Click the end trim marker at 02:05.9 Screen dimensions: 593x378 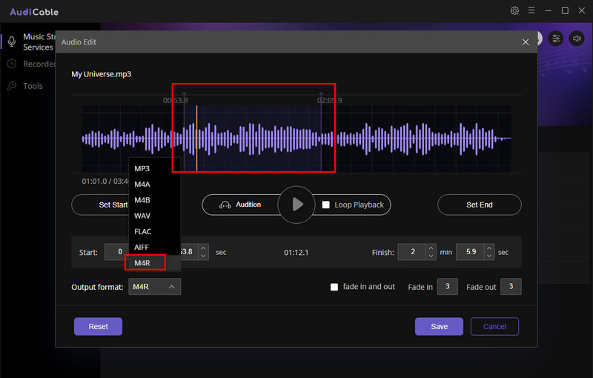(x=321, y=95)
